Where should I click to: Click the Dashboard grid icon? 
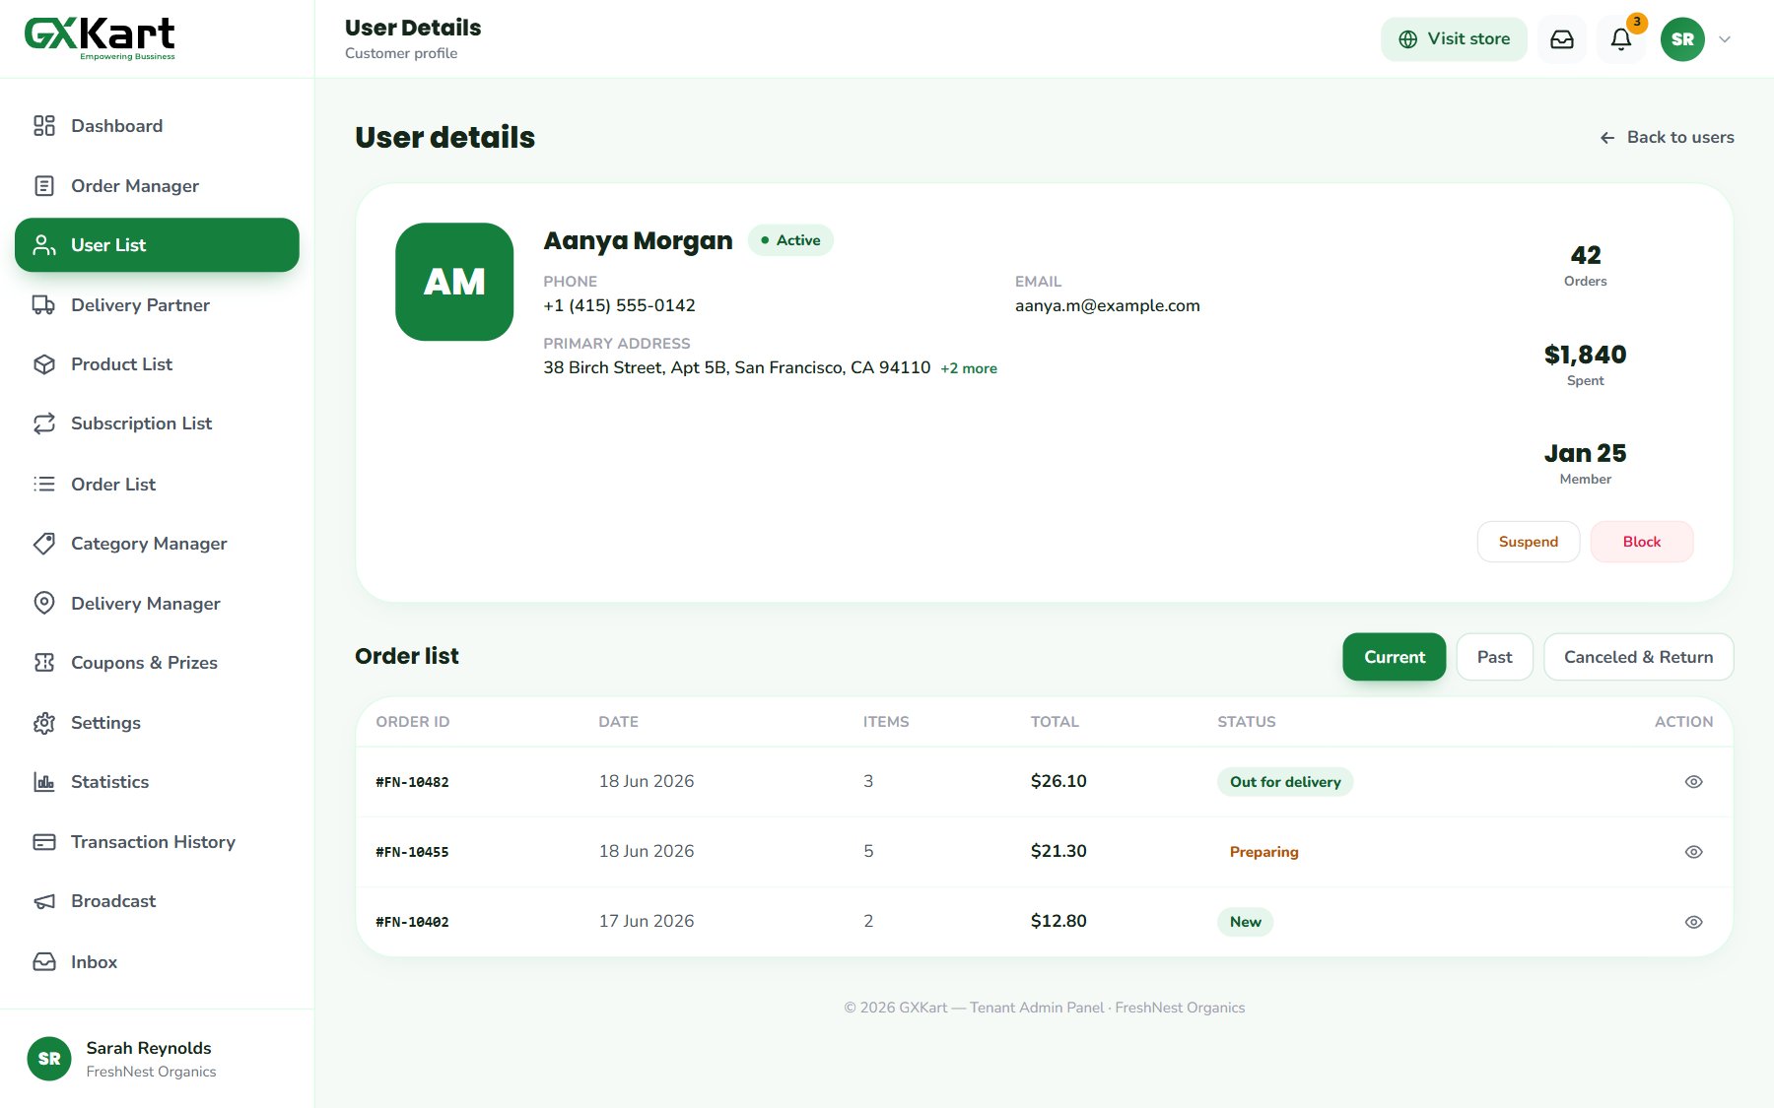44,126
